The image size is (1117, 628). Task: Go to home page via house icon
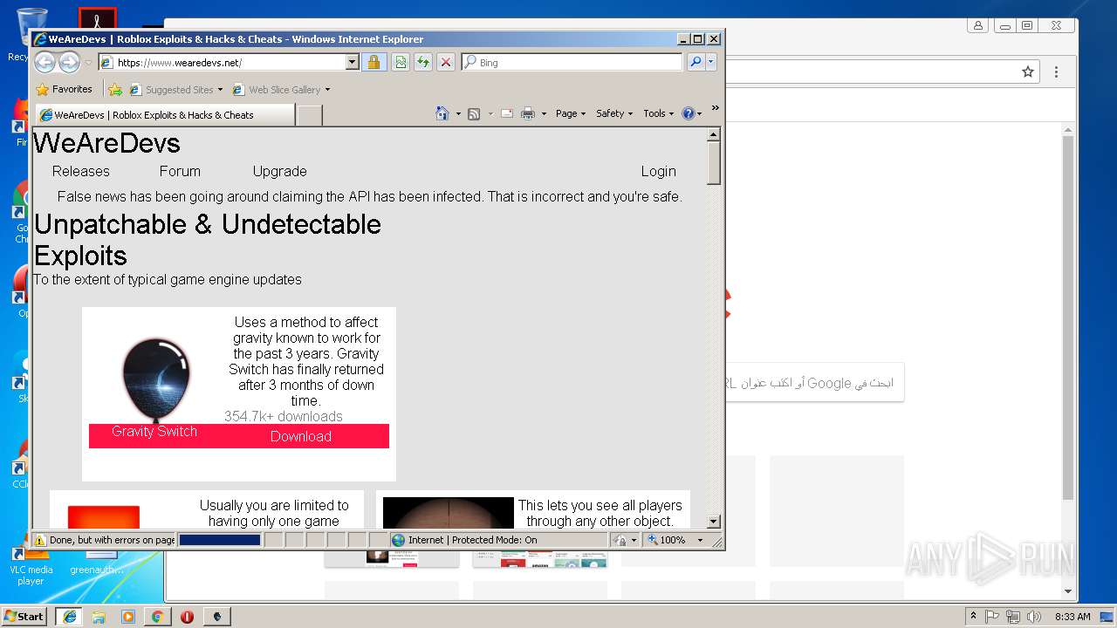[x=442, y=113]
